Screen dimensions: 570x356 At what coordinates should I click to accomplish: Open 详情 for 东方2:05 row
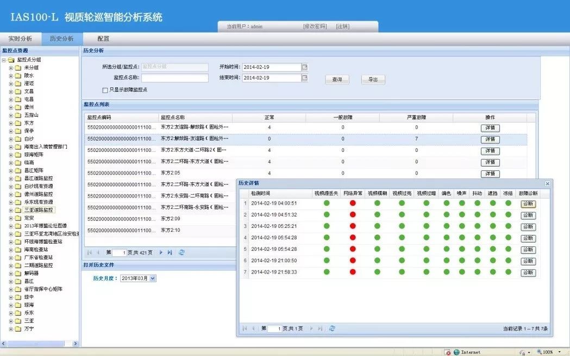coord(490,174)
